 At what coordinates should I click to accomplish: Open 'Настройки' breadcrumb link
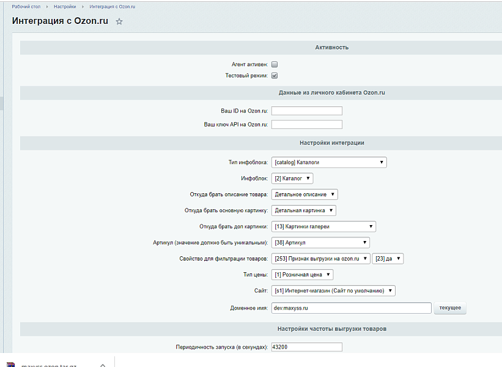pos(64,6)
